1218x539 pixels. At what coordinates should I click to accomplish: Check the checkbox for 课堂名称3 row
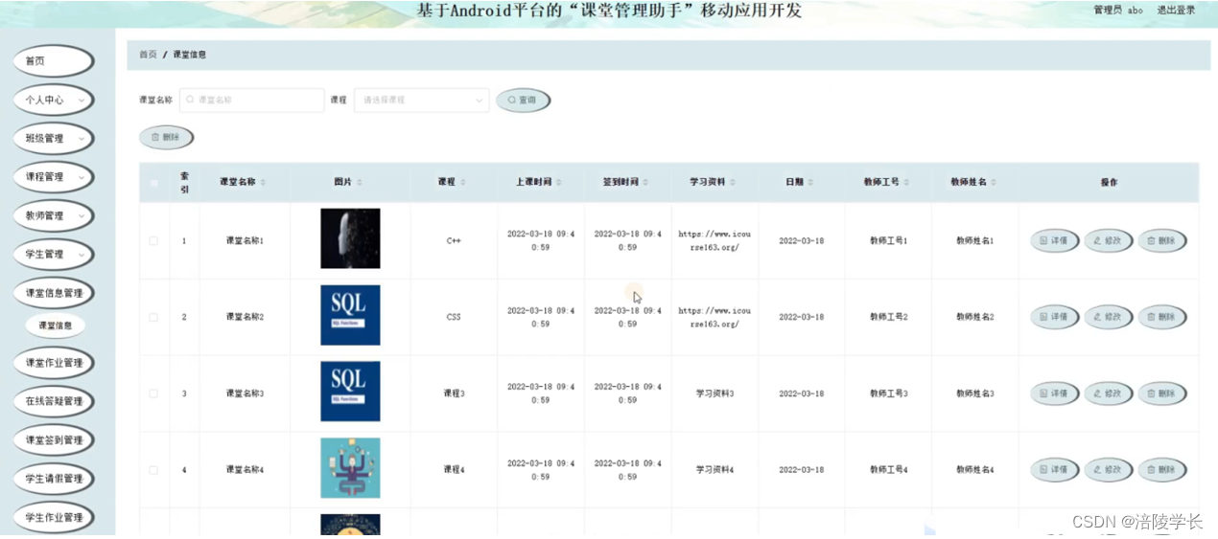pos(153,393)
